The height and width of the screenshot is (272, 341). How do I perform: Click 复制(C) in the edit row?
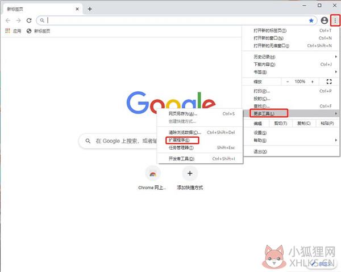coord(304,124)
